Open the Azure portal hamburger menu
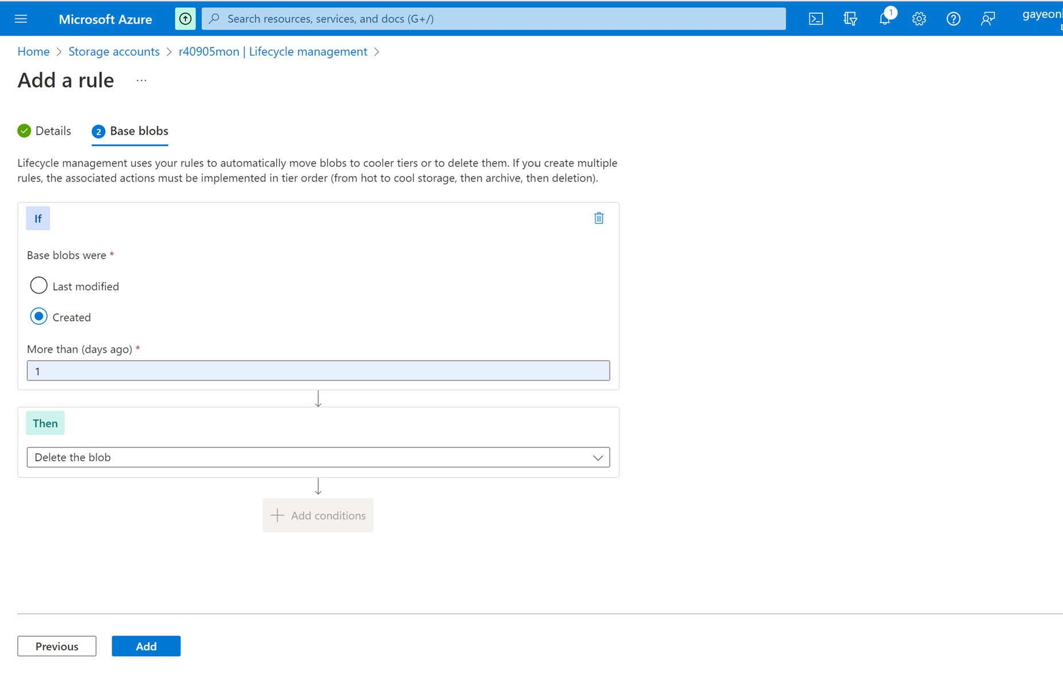This screenshot has width=1063, height=679. click(x=21, y=19)
